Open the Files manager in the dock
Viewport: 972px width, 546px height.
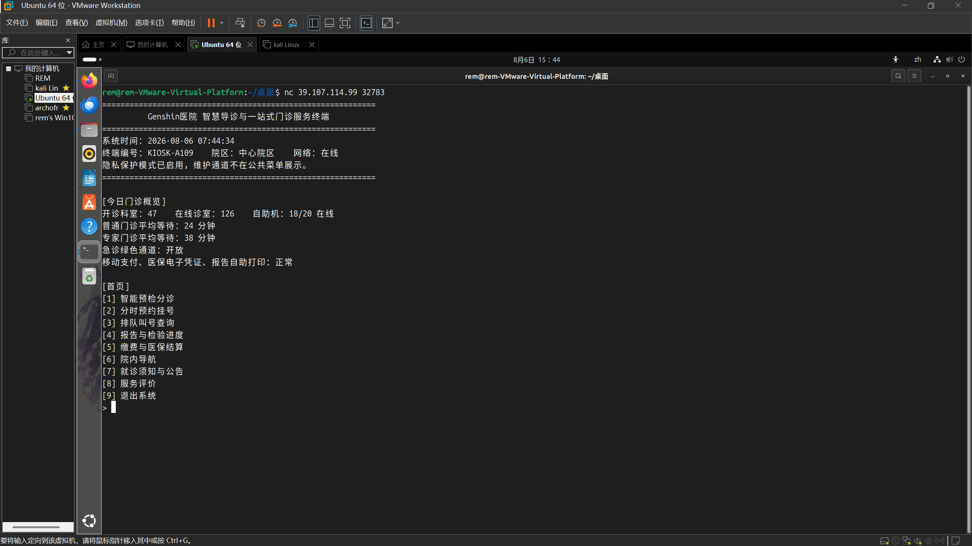pyautogui.click(x=89, y=129)
